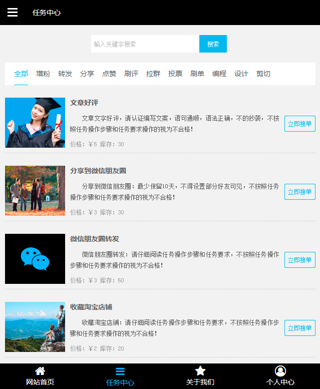Open the 文章好评 task title
This screenshot has width=320, height=389.
click(84, 103)
